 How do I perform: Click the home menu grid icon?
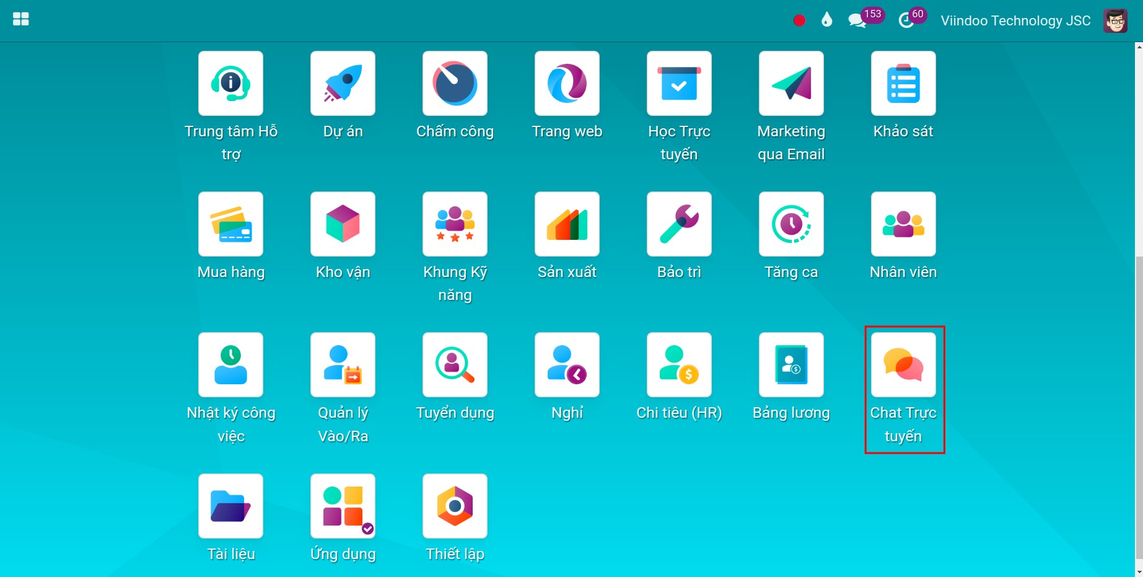click(21, 19)
